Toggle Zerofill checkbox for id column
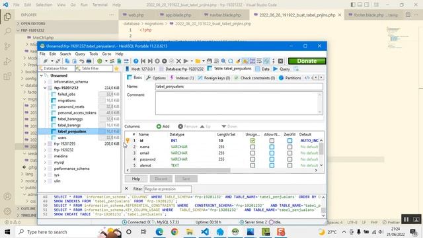The image size is (423, 238). [x=289, y=141]
